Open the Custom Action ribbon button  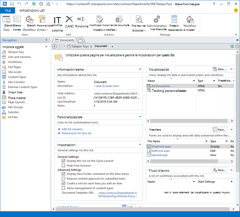click(x=42, y=19)
